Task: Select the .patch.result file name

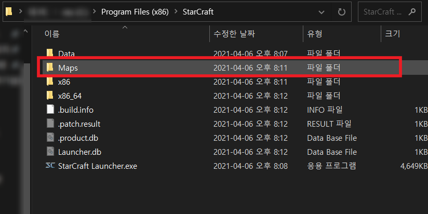Action: (79, 124)
